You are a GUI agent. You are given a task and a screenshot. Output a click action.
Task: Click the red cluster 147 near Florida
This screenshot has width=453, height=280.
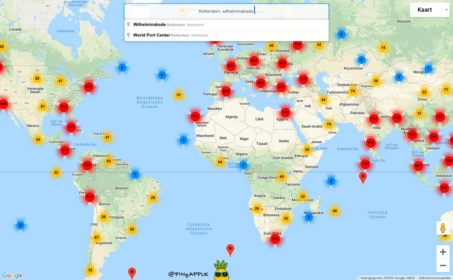[x=71, y=127]
